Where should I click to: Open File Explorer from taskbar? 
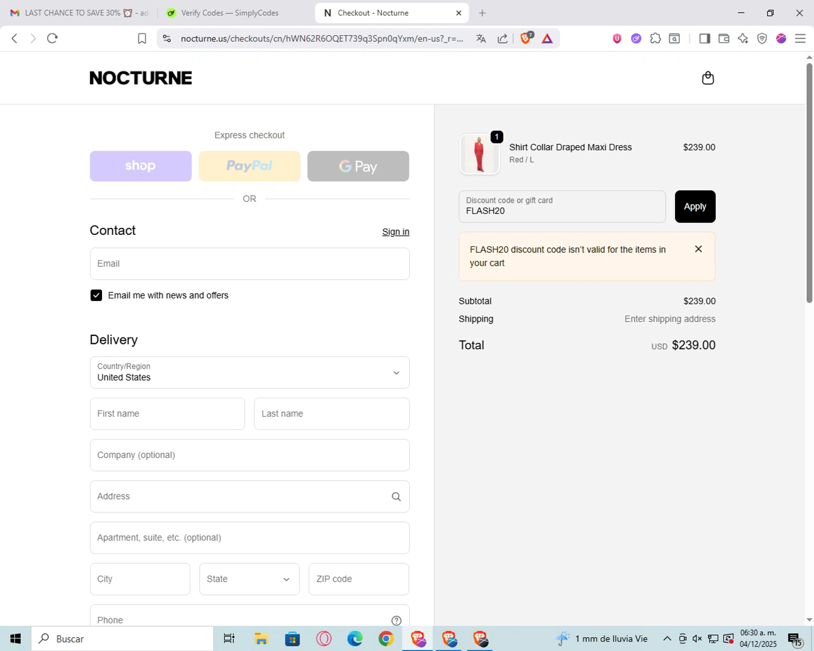click(261, 639)
